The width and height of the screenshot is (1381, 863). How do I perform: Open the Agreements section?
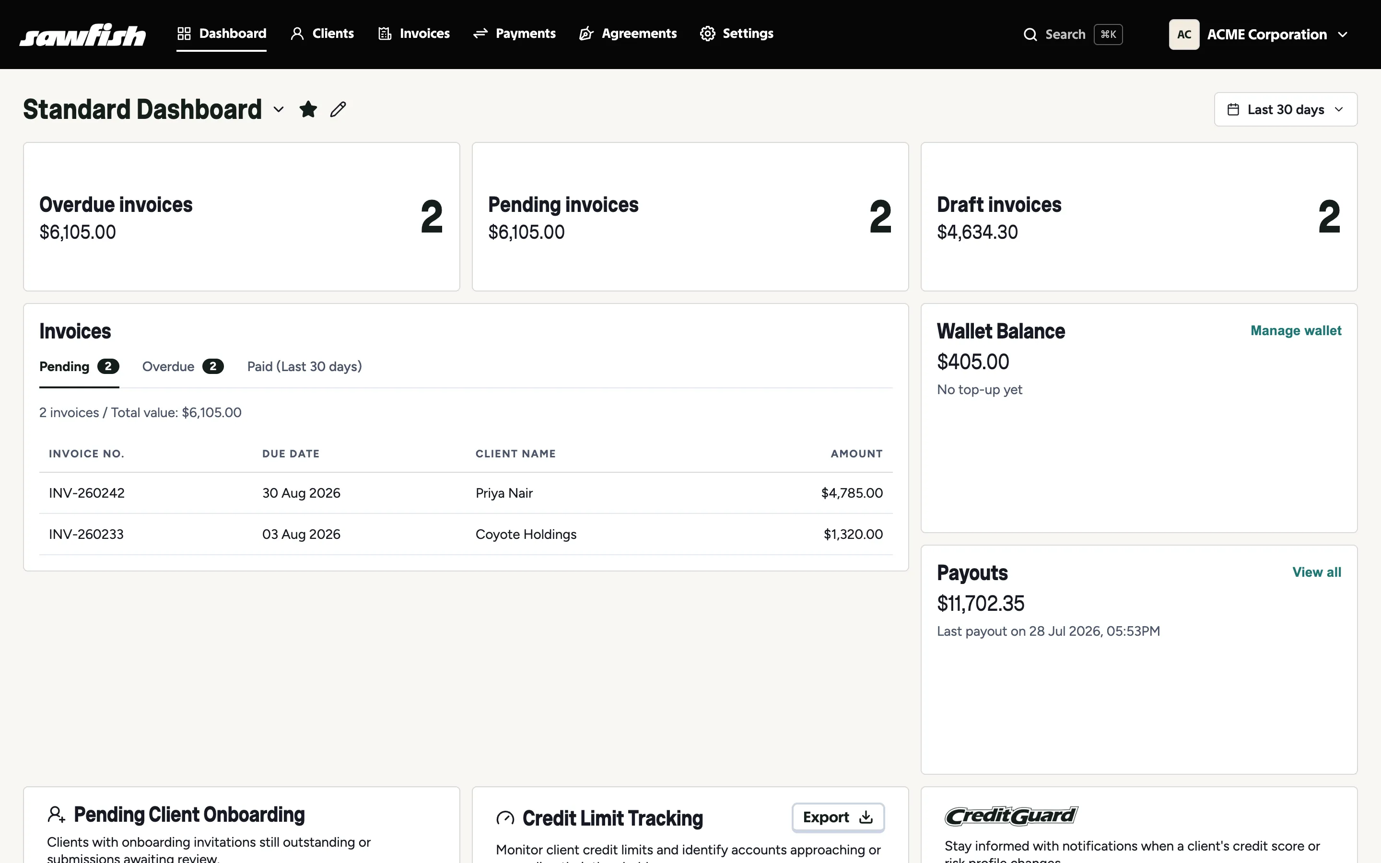coord(628,34)
